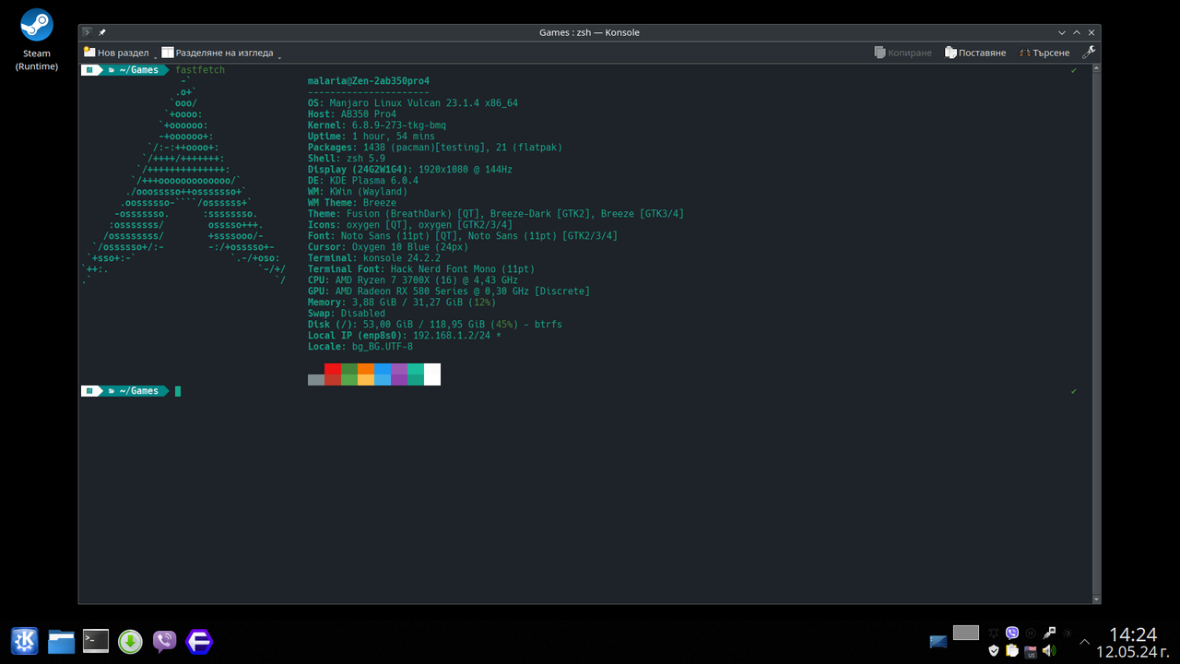Launch the blue folder file manager
The image size is (1180, 664).
pos(61,641)
